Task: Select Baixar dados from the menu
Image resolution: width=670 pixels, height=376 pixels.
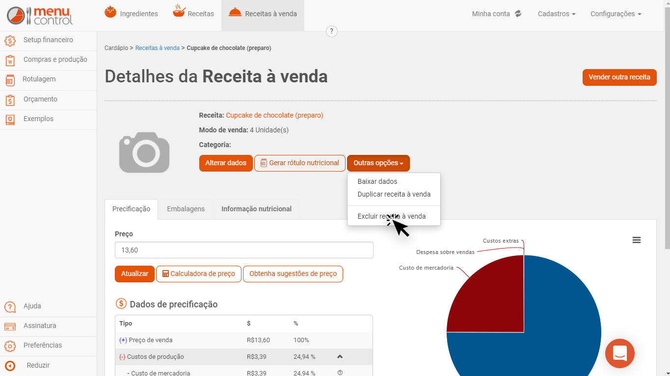Action: pos(377,181)
